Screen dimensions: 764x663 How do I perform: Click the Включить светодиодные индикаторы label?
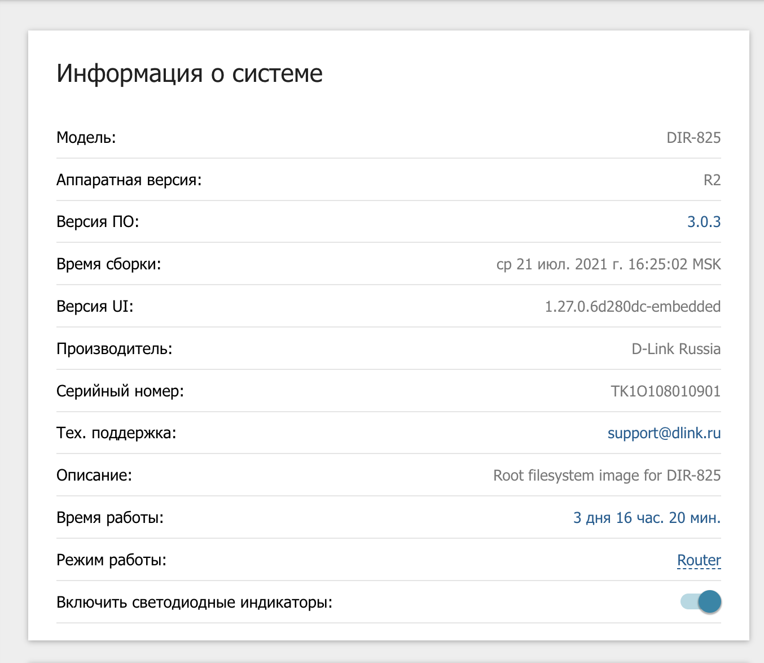(x=194, y=603)
